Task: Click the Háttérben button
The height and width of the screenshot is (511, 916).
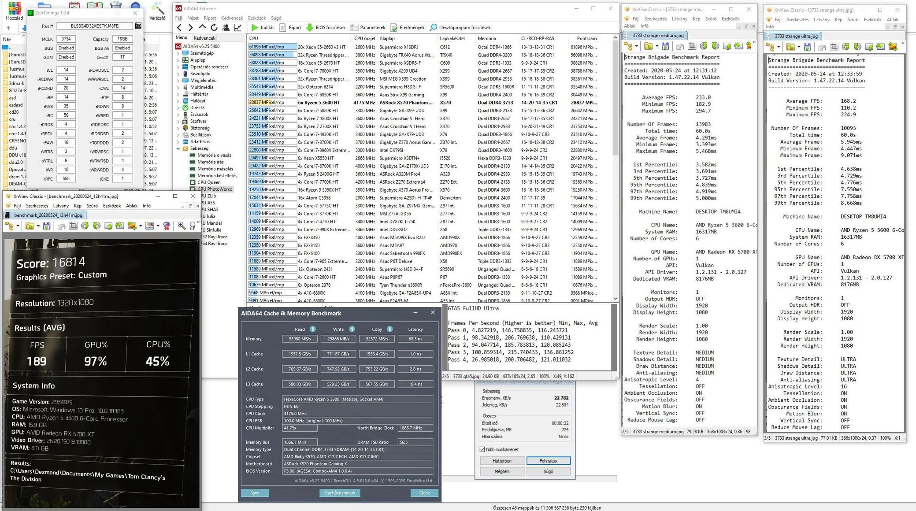Action: pos(502,461)
